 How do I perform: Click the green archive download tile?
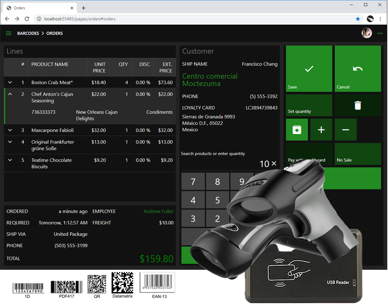tap(297, 130)
